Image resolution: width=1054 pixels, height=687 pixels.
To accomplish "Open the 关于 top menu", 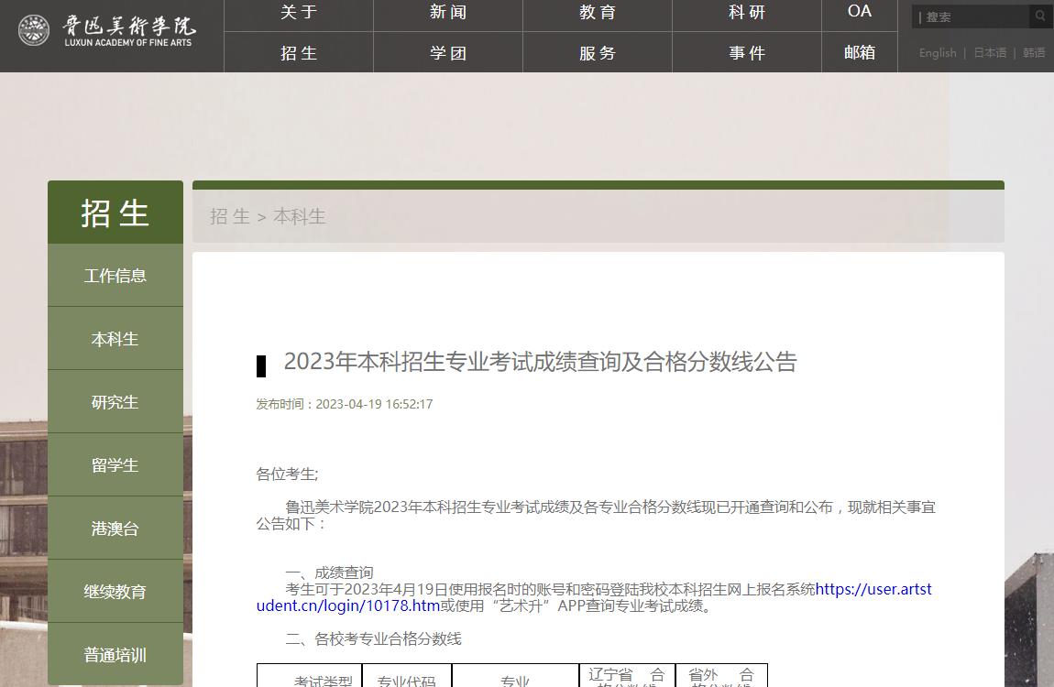I will (299, 13).
